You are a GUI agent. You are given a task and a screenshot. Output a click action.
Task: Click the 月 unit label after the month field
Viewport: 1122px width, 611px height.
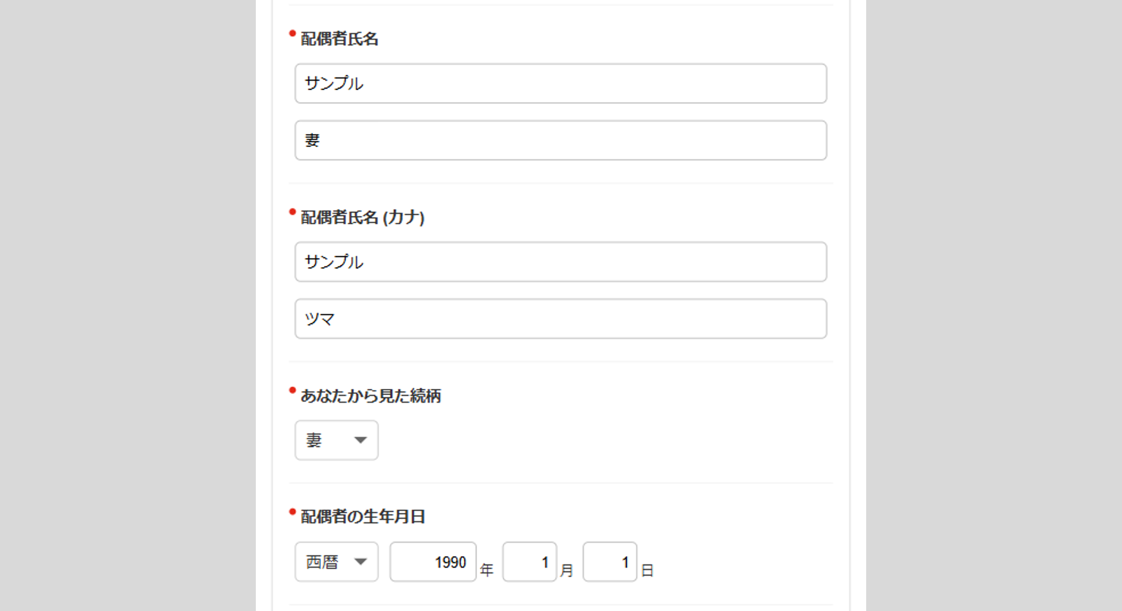pos(567,570)
